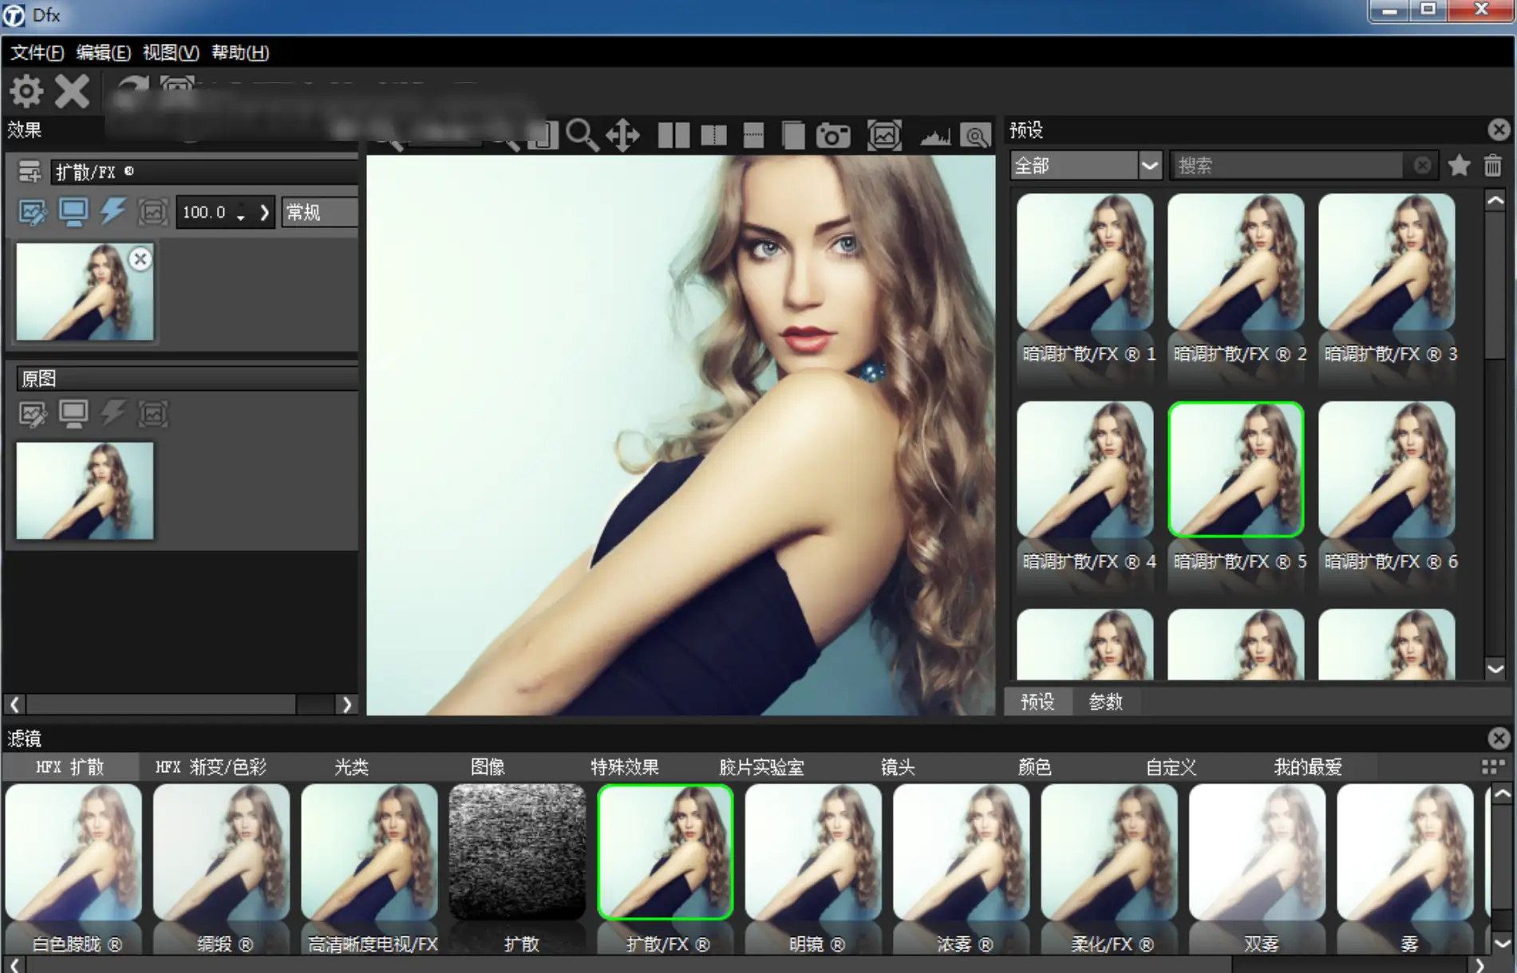
Task: Toggle the edit mask icon on 扩散/FX layer
Action: [33, 212]
